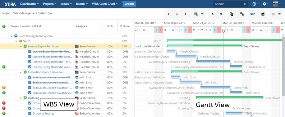
Task: Click the today marker on the timeline
Action: (223, 31)
